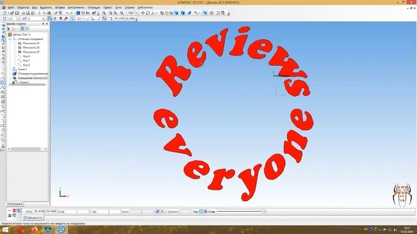This screenshot has width=417, height=234.
Task: Open the Файл menu
Action: (x=11, y=7)
